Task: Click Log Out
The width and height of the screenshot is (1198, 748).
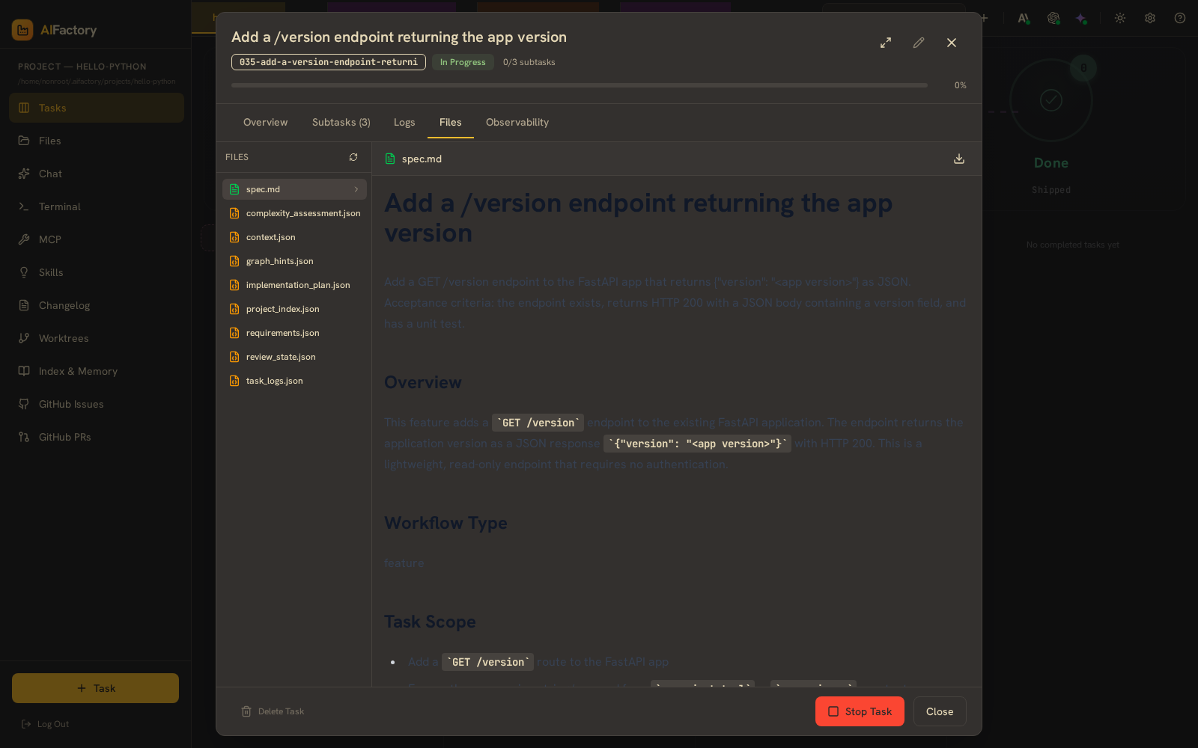Action: coord(46,724)
